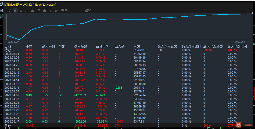Click the -3652.06 loss amount
The width and height of the screenshot is (255, 129).
point(80,121)
